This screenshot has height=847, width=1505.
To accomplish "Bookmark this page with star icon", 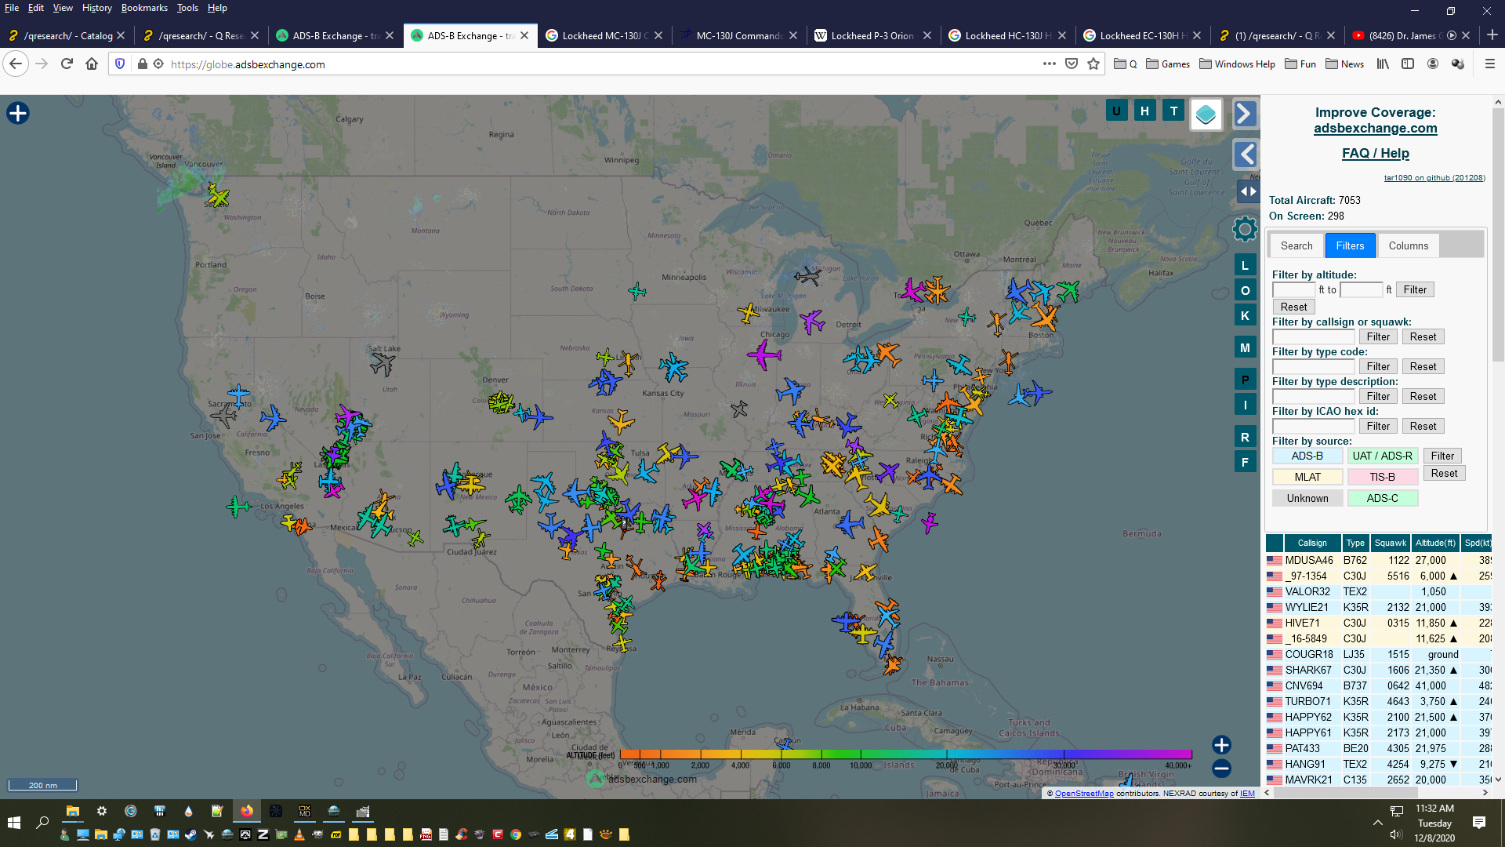I will point(1093,64).
